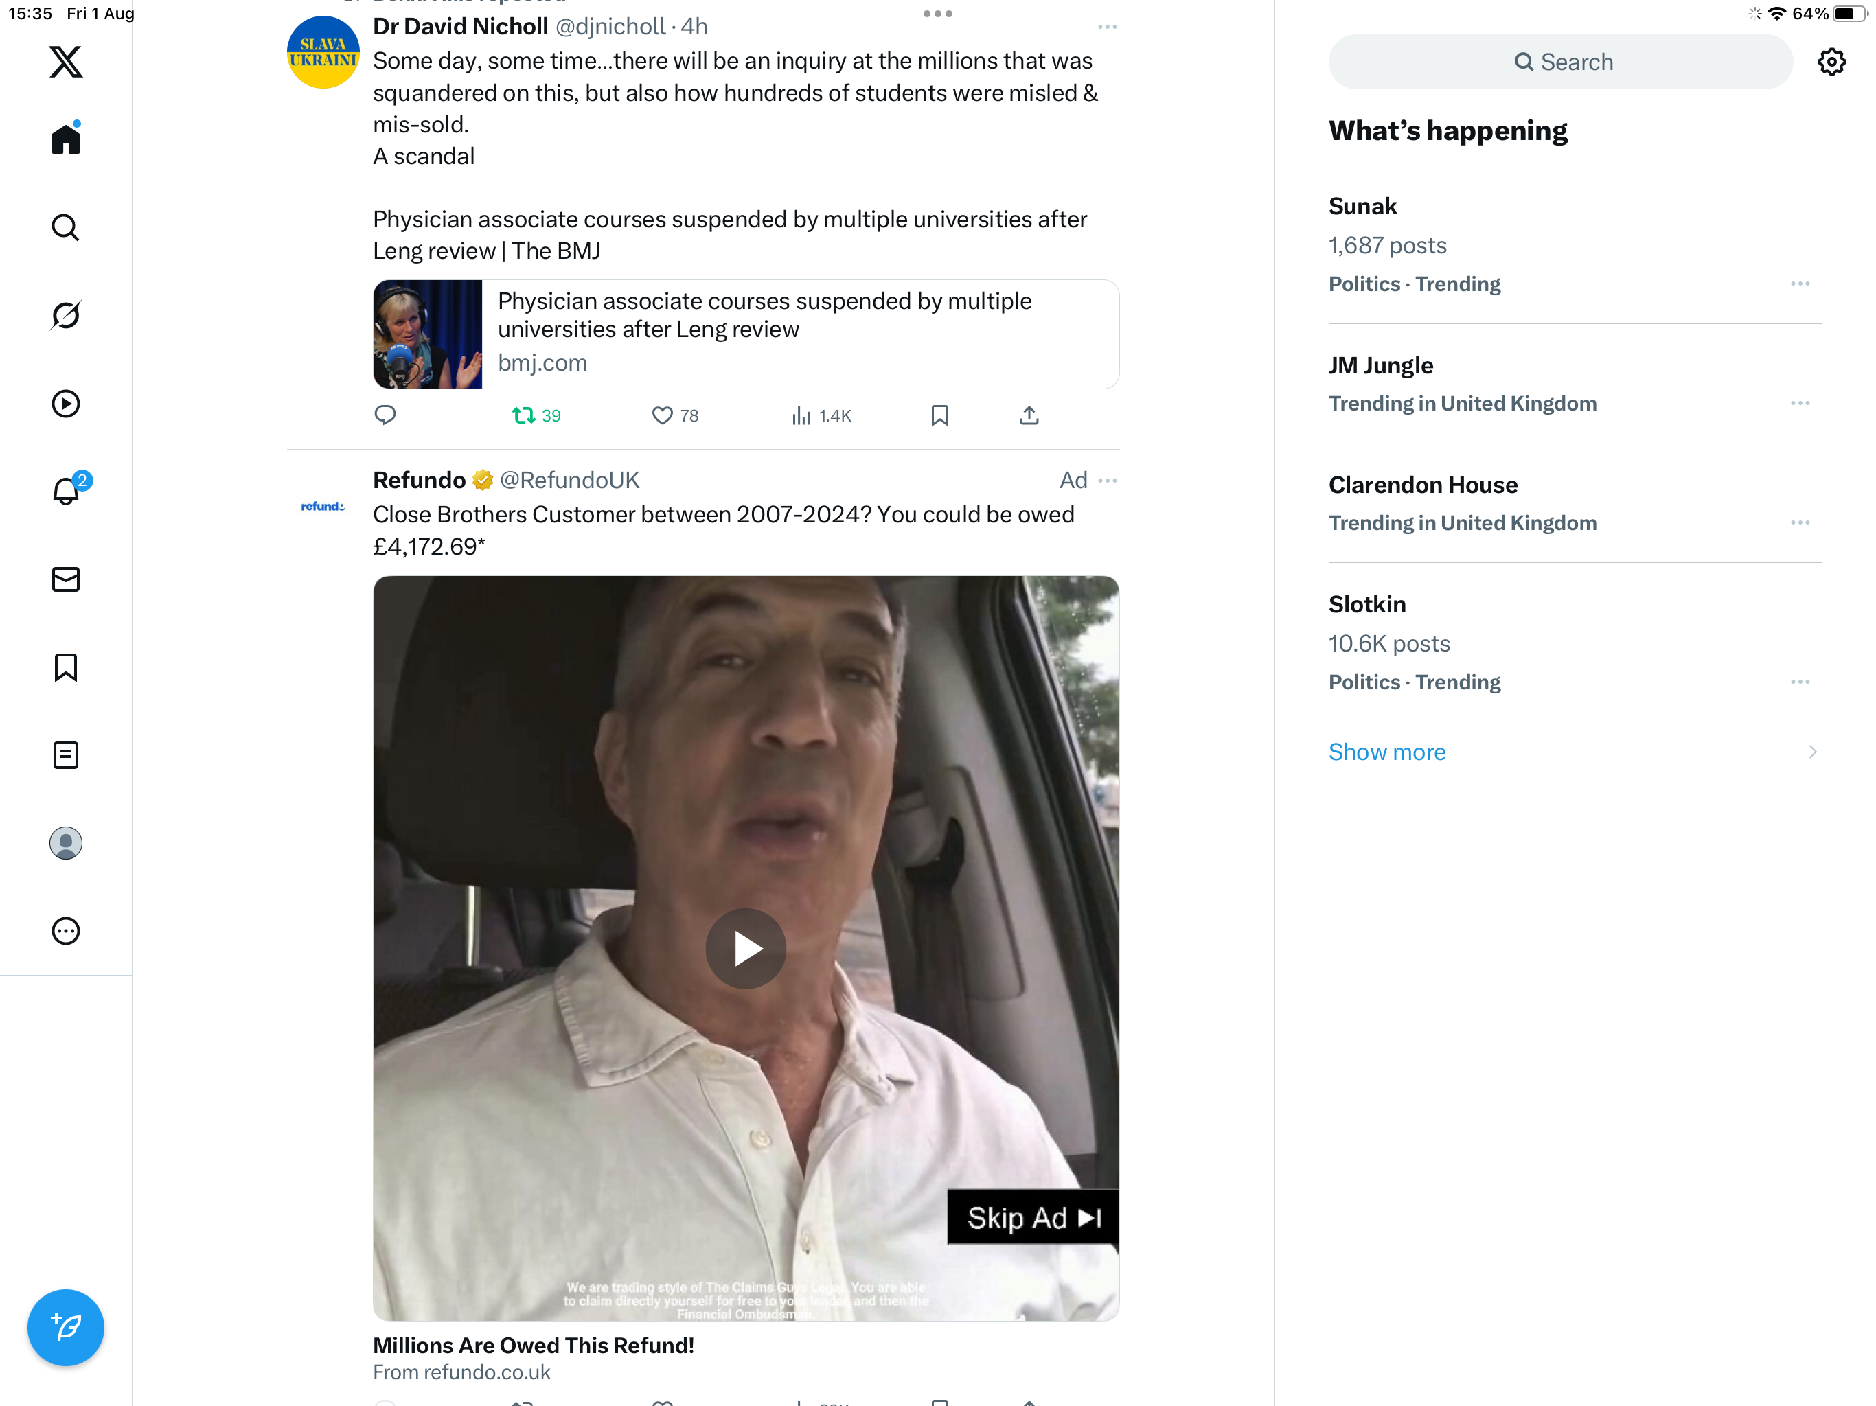Tap the compose new post button

[x=65, y=1327]
